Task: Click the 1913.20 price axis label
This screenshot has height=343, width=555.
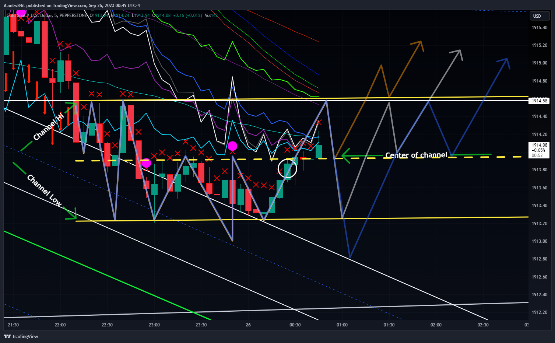Action: point(540,224)
